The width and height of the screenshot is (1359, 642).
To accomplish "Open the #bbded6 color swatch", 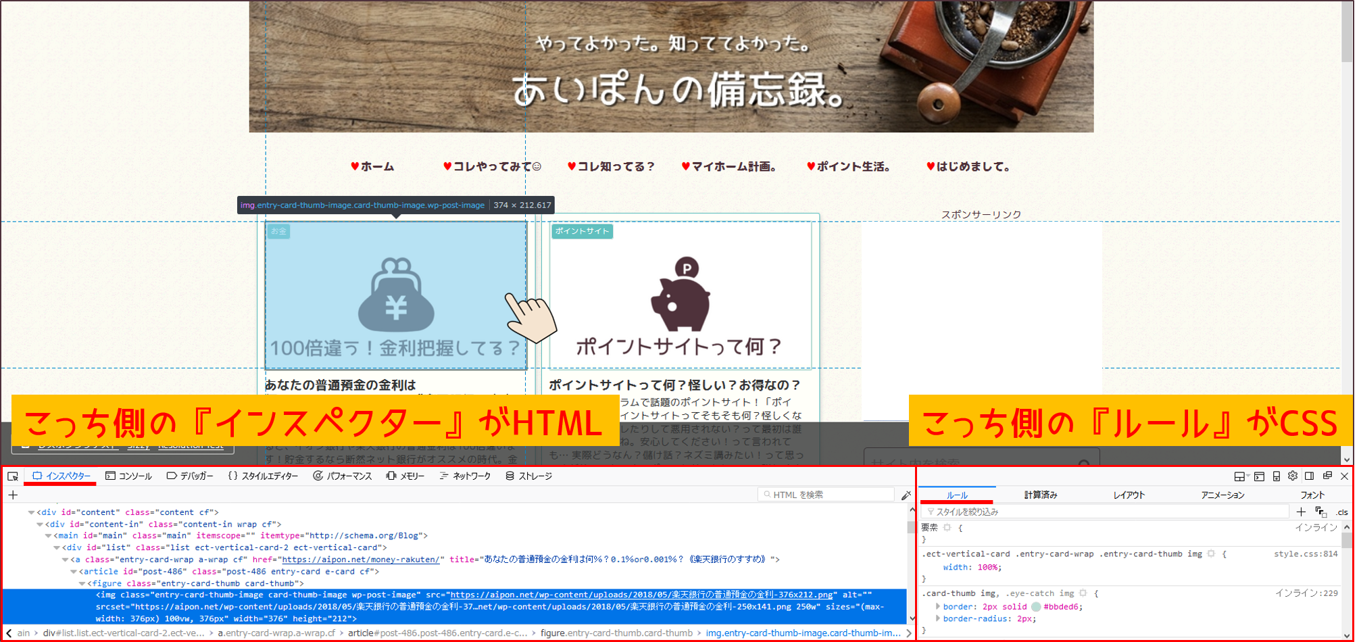I will (1036, 607).
